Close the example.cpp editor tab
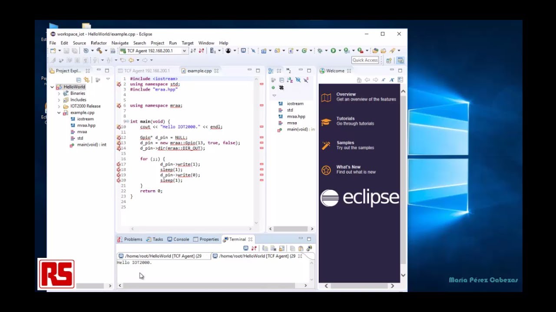556x312 pixels. click(x=216, y=71)
